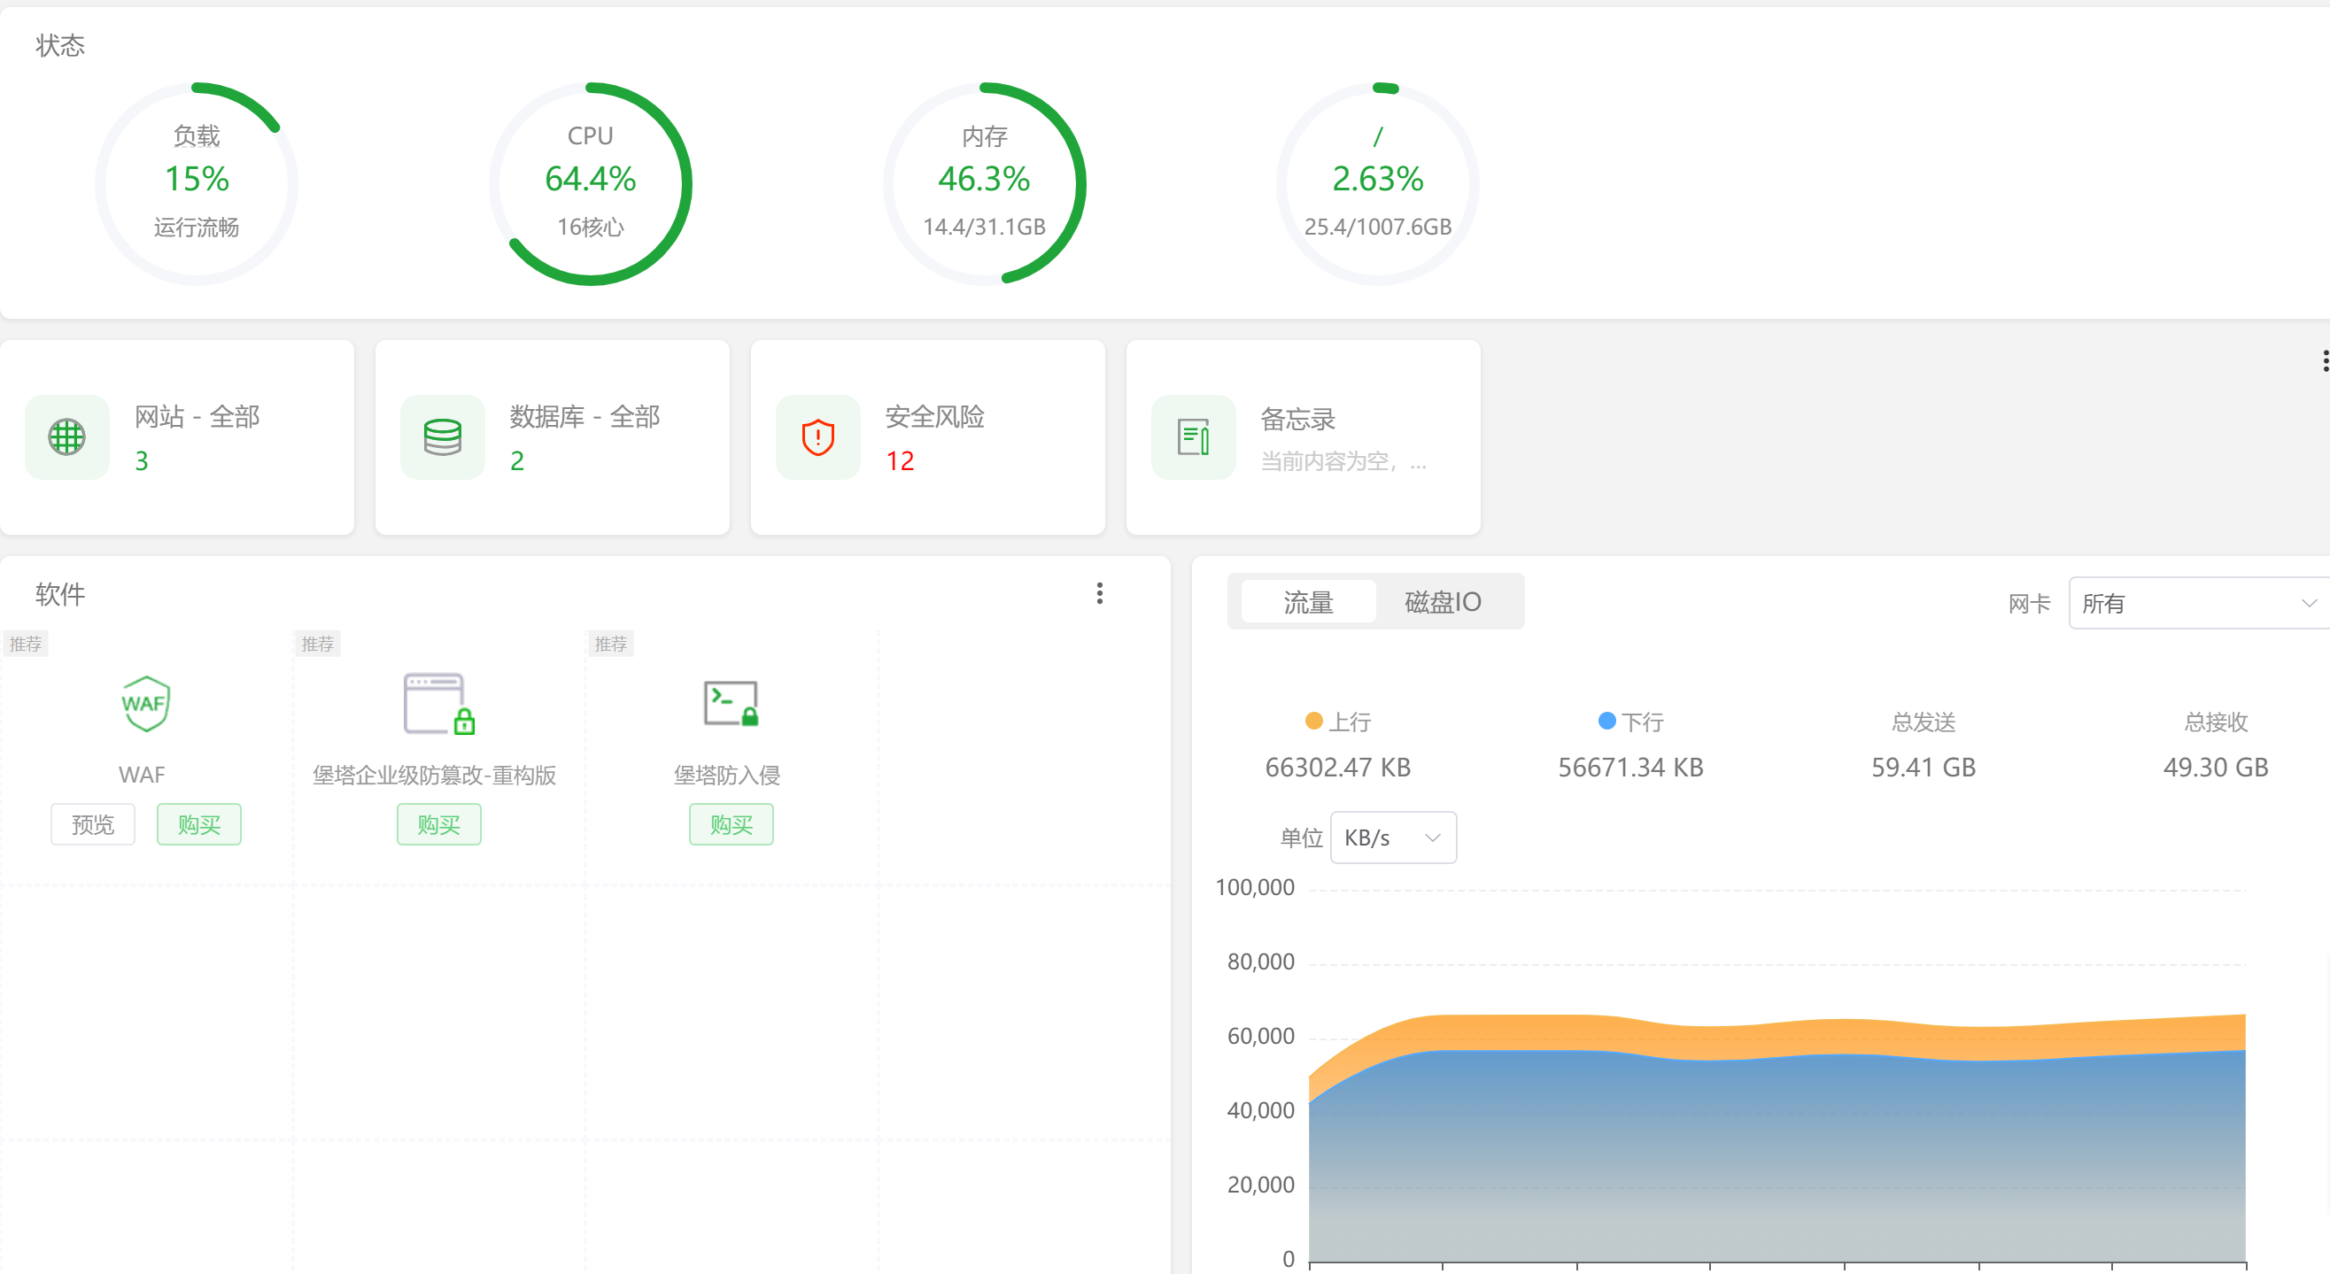The image size is (2330, 1274).
Task: Click the CPU 64.4% gauge
Action: coord(591,183)
